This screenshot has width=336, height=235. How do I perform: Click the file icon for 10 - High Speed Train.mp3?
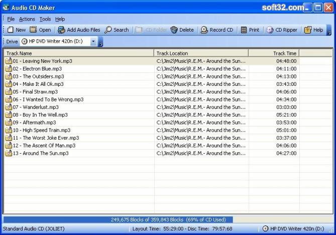coord(9,130)
